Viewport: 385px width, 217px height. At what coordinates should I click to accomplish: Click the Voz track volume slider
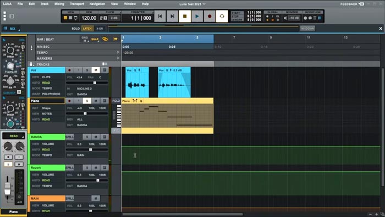pos(87,83)
